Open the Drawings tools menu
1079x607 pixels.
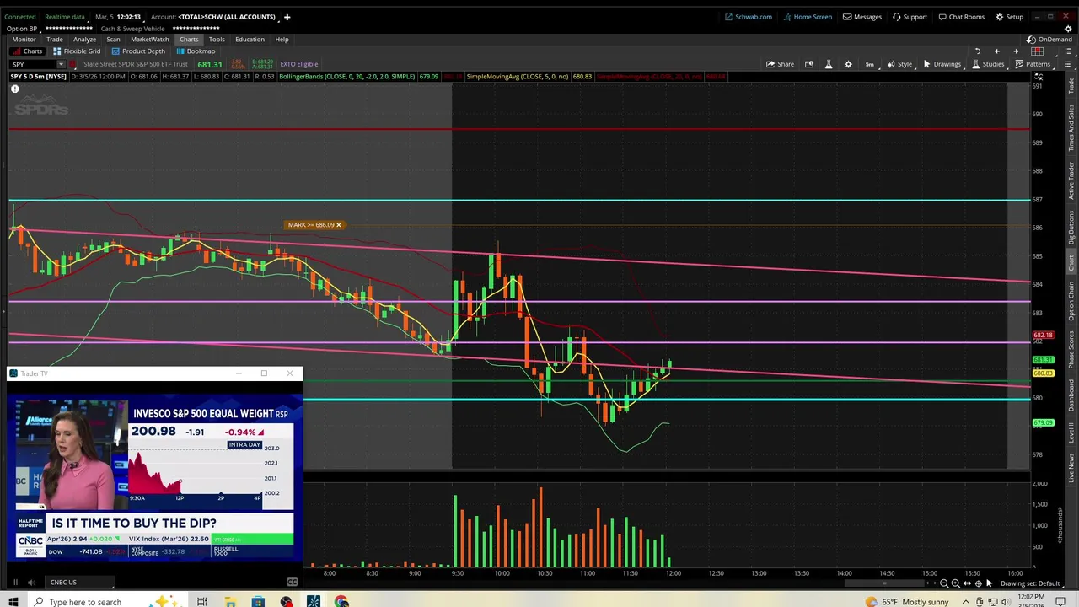click(x=942, y=64)
